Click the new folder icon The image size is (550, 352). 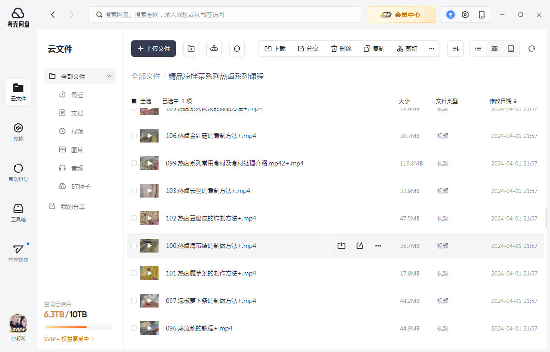tap(191, 49)
